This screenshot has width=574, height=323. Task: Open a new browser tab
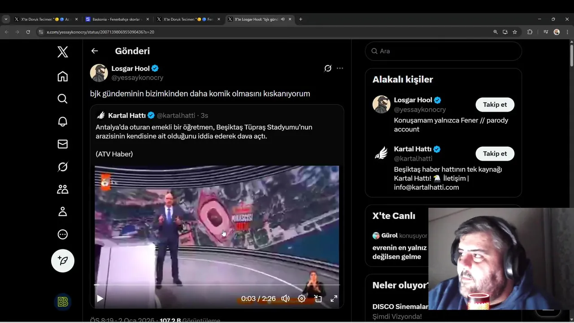300,19
